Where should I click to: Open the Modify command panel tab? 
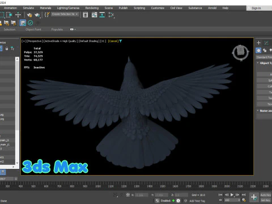[x=266, y=43]
